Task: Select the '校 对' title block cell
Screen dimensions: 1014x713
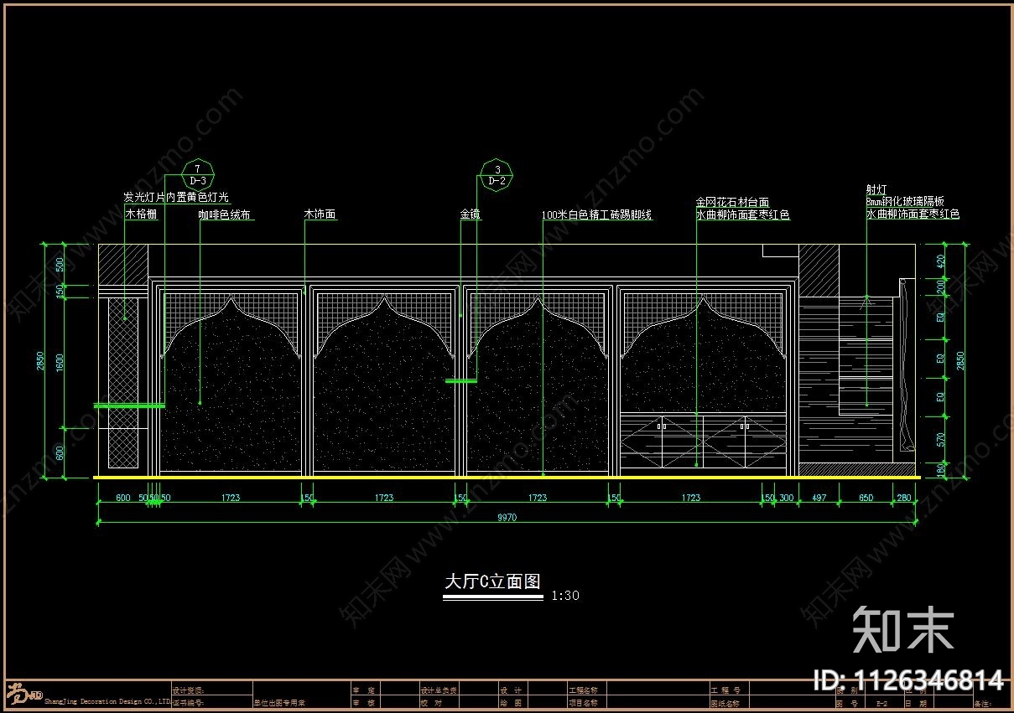Action: (x=432, y=703)
